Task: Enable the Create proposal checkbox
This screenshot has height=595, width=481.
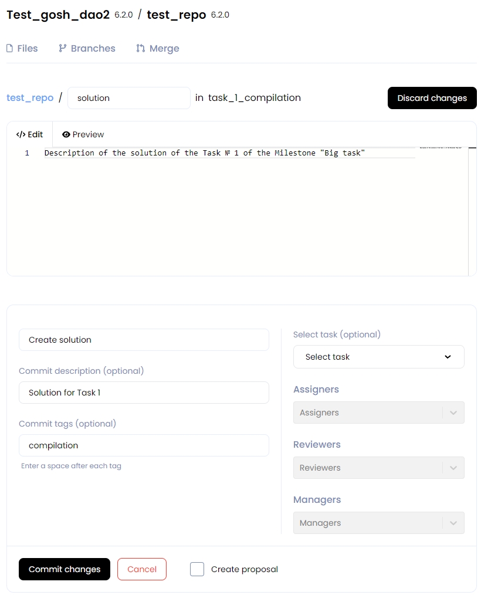Action: (197, 569)
